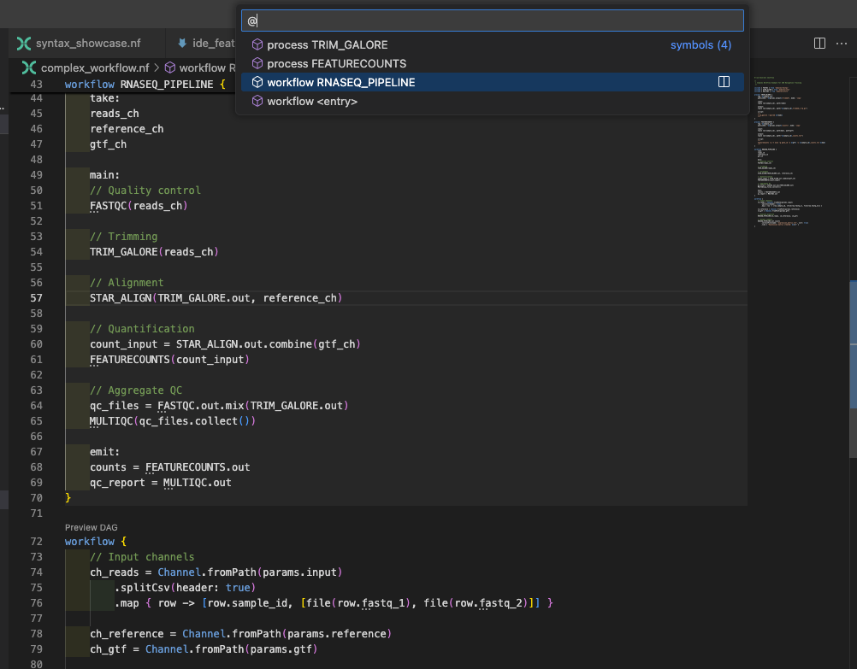Select process FEATURECOUNTS from symbol list
The width and height of the screenshot is (857, 669).
336,63
